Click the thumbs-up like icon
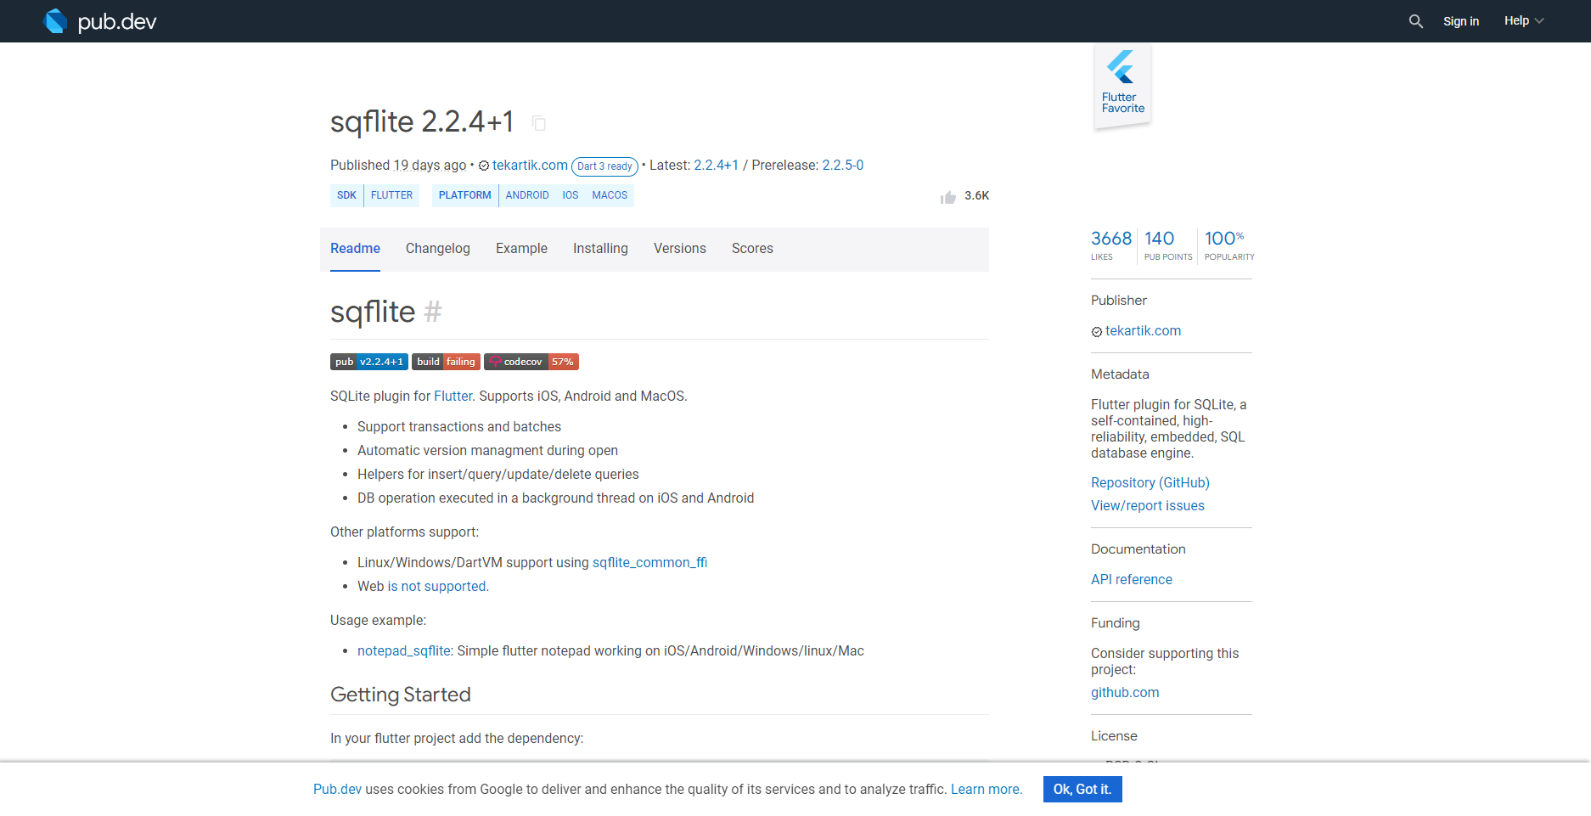This screenshot has width=1591, height=816. pos(948,197)
